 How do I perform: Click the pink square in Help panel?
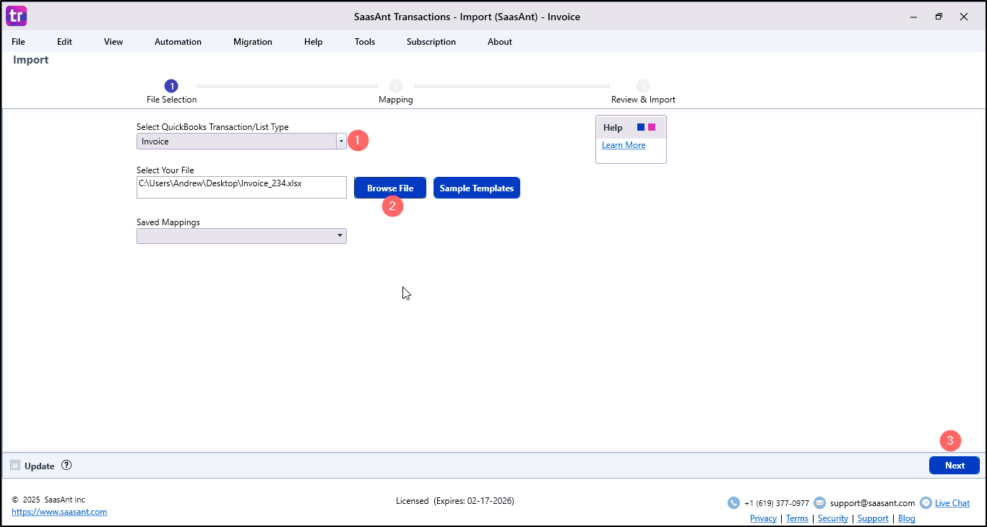652,127
